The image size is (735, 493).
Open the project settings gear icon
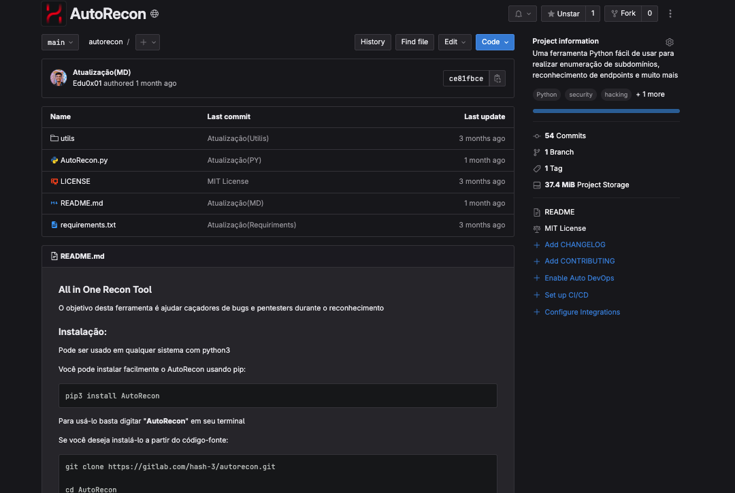(669, 42)
